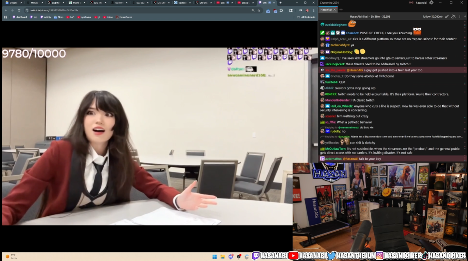This screenshot has width=468, height=261.
Task: Open Chatterino settings gear icon
Action: 431,2
